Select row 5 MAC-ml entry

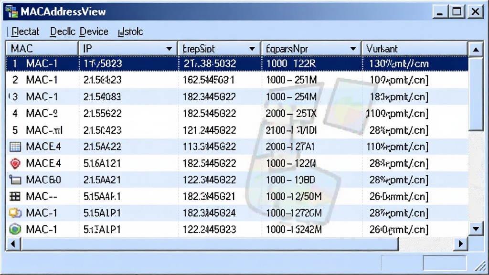tap(237, 130)
